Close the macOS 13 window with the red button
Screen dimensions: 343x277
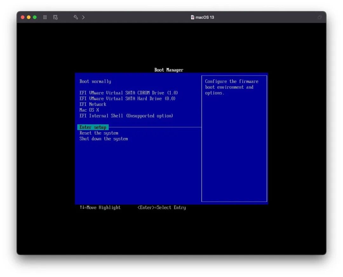pos(23,17)
